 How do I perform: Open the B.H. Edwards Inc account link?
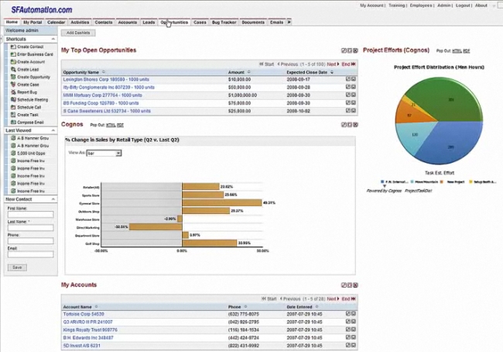(x=88, y=338)
